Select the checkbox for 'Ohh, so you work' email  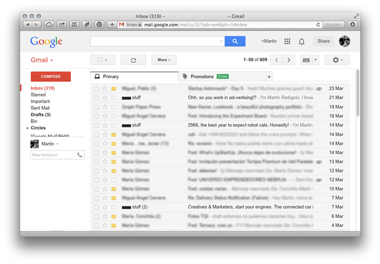(x=96, y=98)
